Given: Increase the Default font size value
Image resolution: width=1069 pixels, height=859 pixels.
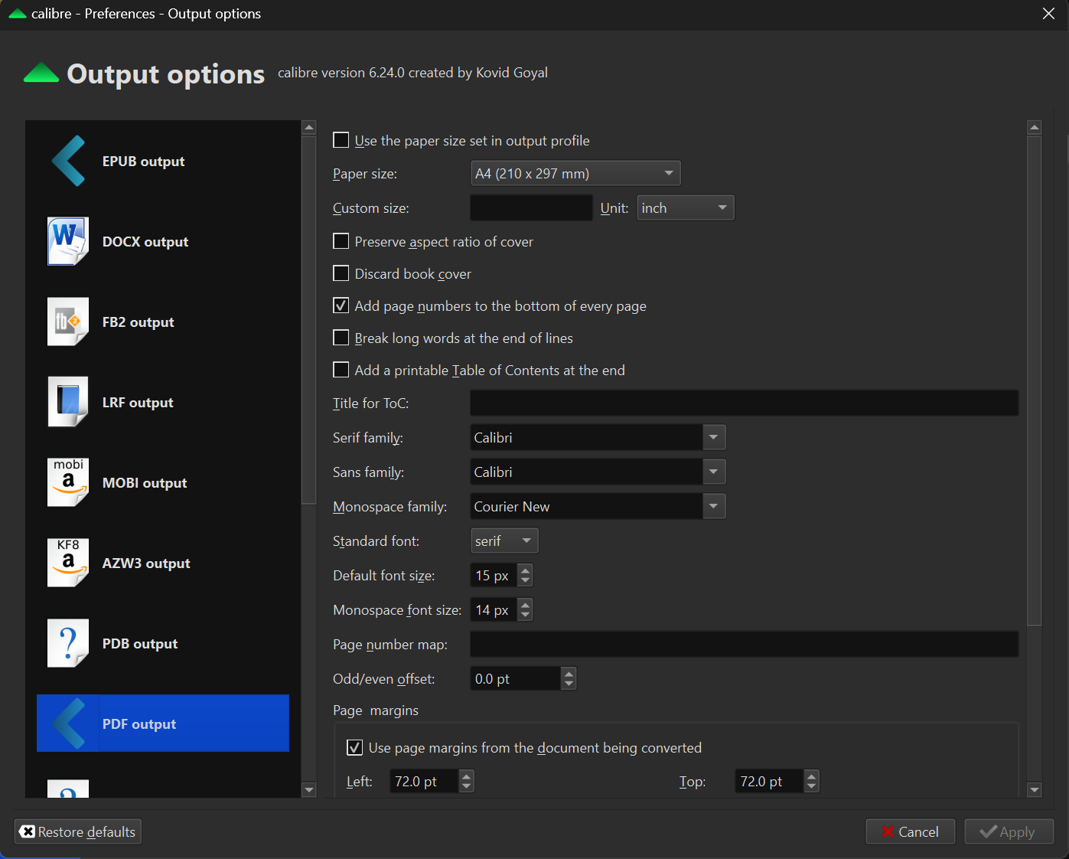Looking at the screenshot, I should [x=525, y=569].
